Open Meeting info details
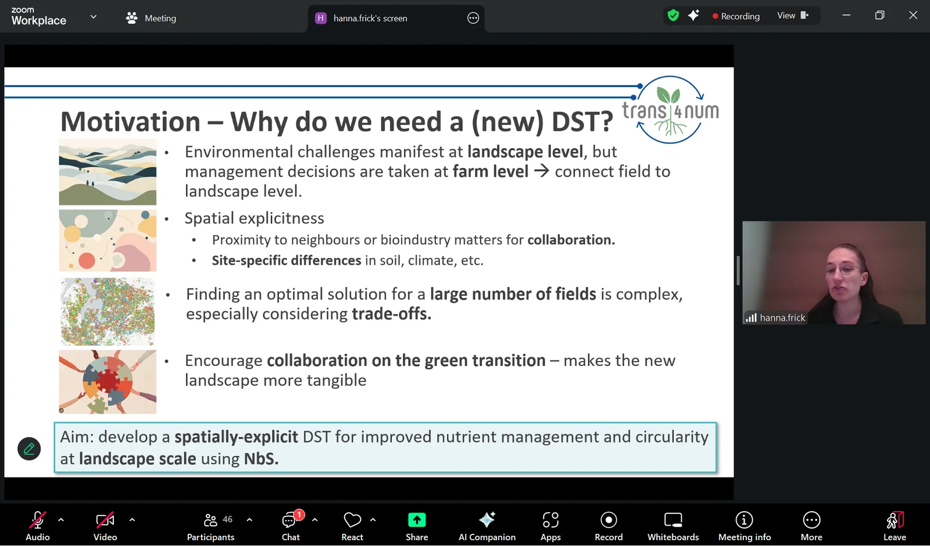Screen dimensions: 930x546 tap(744, 525)
